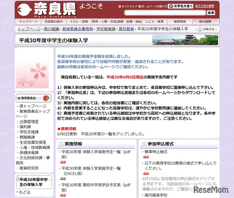Select the 保健・医療・福祉 navigation tab
Viewport: 234px width, 198px height.
[x=129, y=22]
